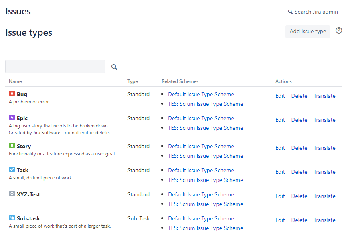Click the gray XYZ-Test issue type icon
This screenshot has width=344, height=242.
point(12,194)
